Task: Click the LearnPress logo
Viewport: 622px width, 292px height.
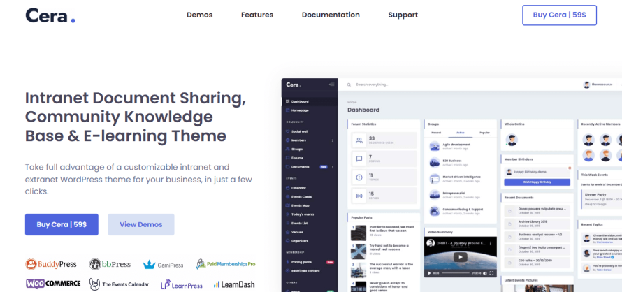Action: (x=181, y=285)
